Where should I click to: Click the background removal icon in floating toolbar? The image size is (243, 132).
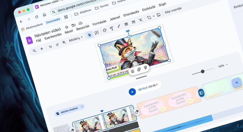pos(133,71)
